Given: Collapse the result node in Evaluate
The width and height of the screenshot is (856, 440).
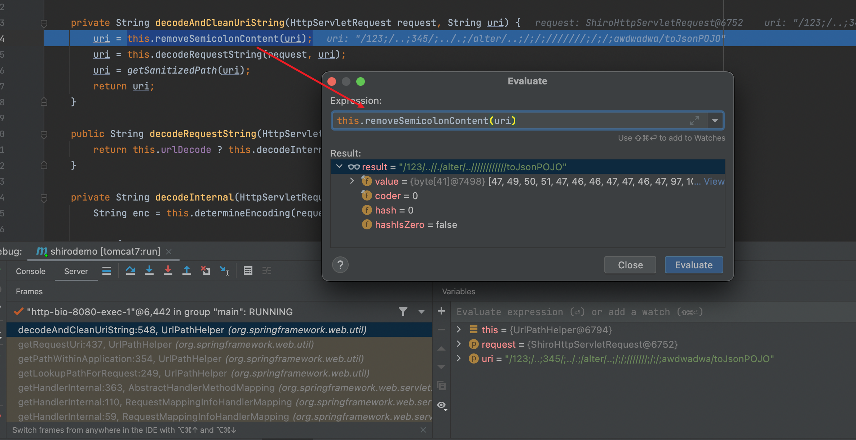Looking at the screenshot, I should (x=339, y=167).
